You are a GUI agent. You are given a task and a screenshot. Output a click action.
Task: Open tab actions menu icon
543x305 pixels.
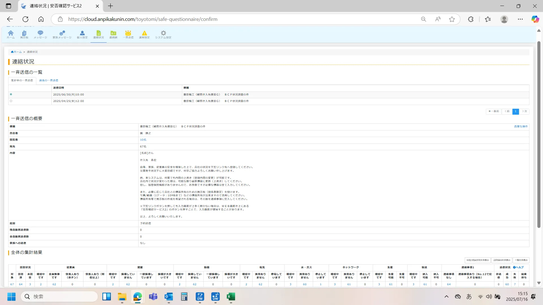coord(8,6)
